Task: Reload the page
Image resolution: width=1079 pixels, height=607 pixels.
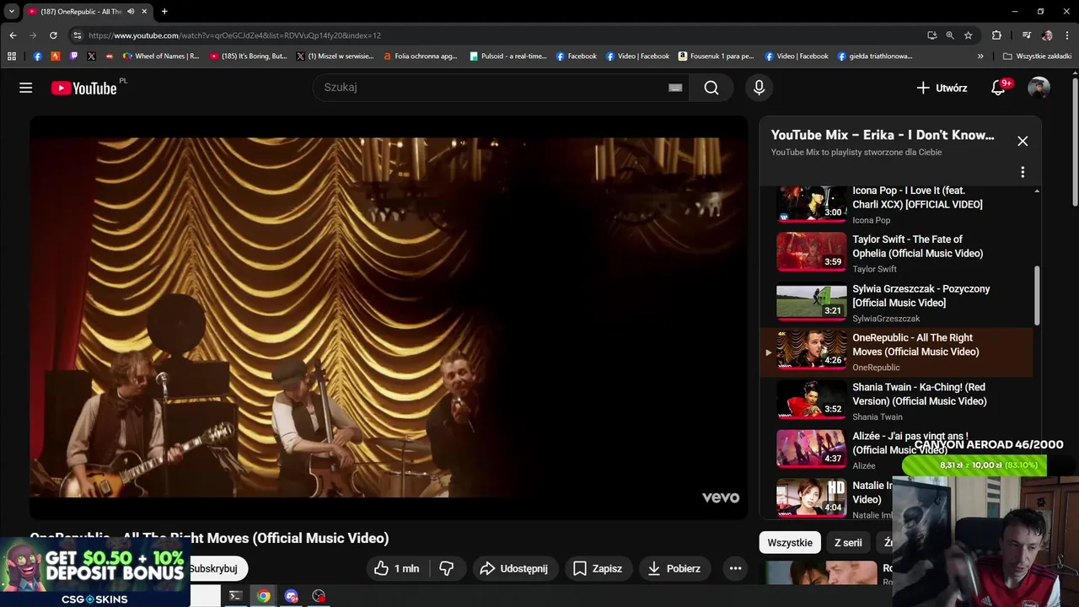Action: [x=53, y=35]
